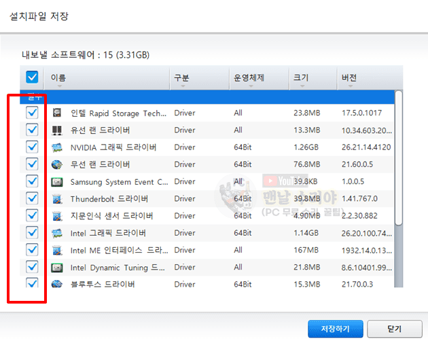Select the NVIDIA 그래픽 드라이버 row name
Screen dimensions: 428x345
click(113, 147)
